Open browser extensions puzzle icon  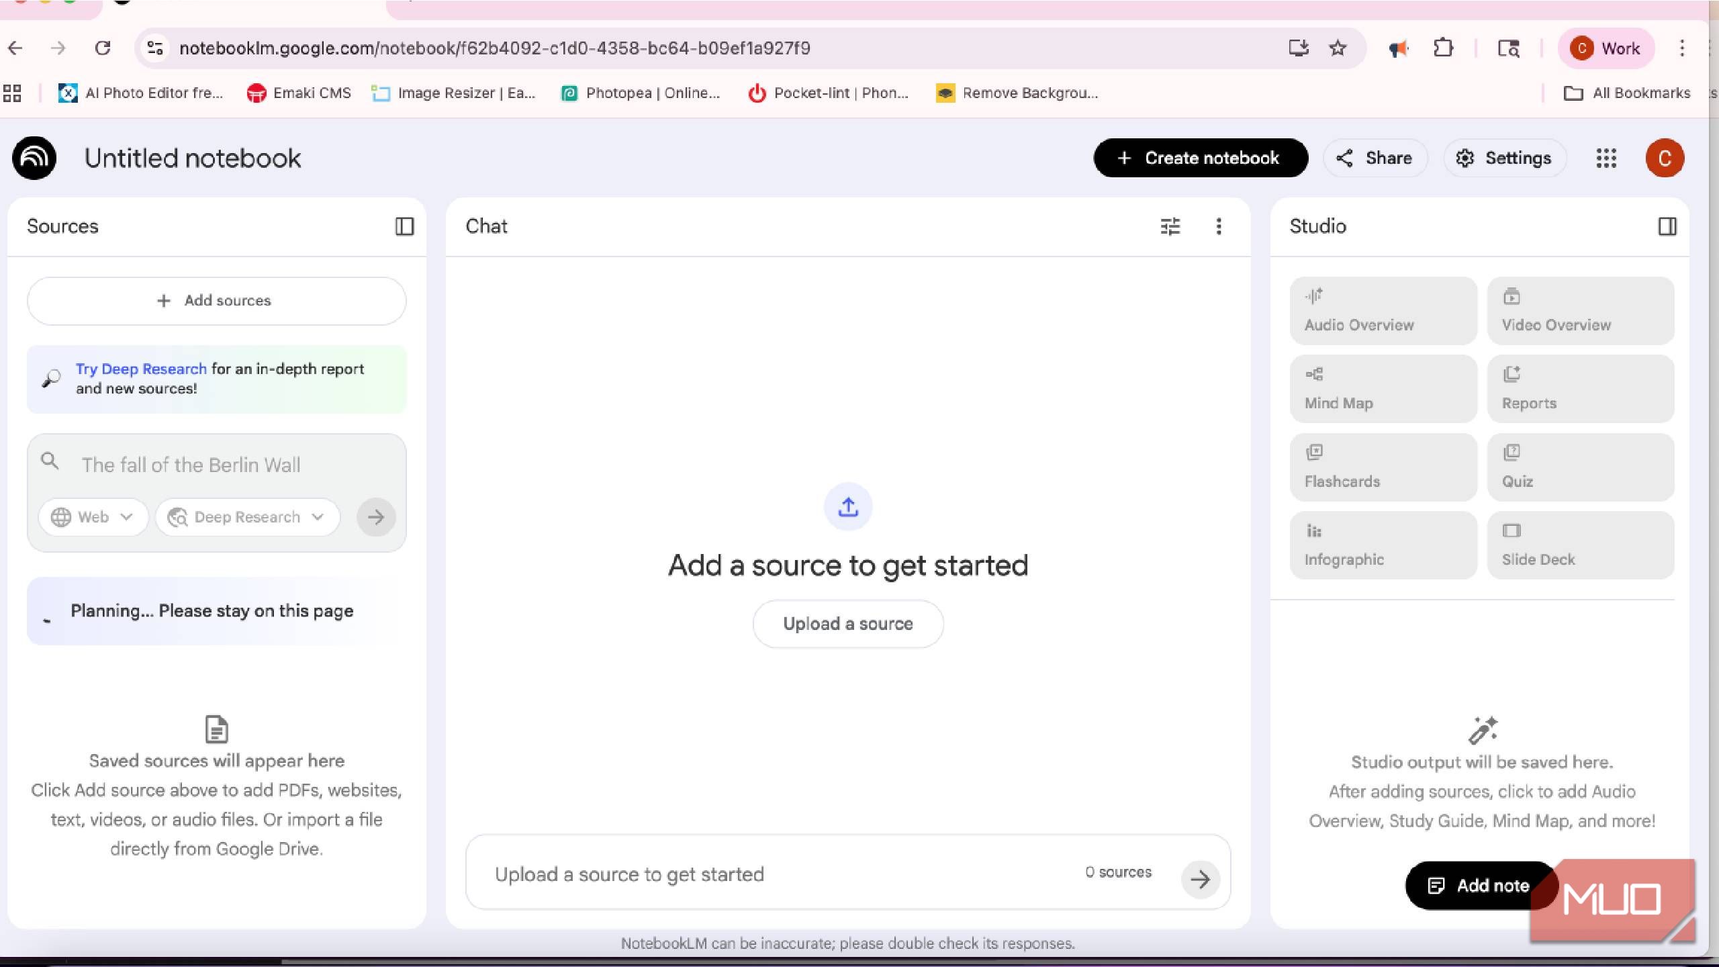[x=1443, y=48]
